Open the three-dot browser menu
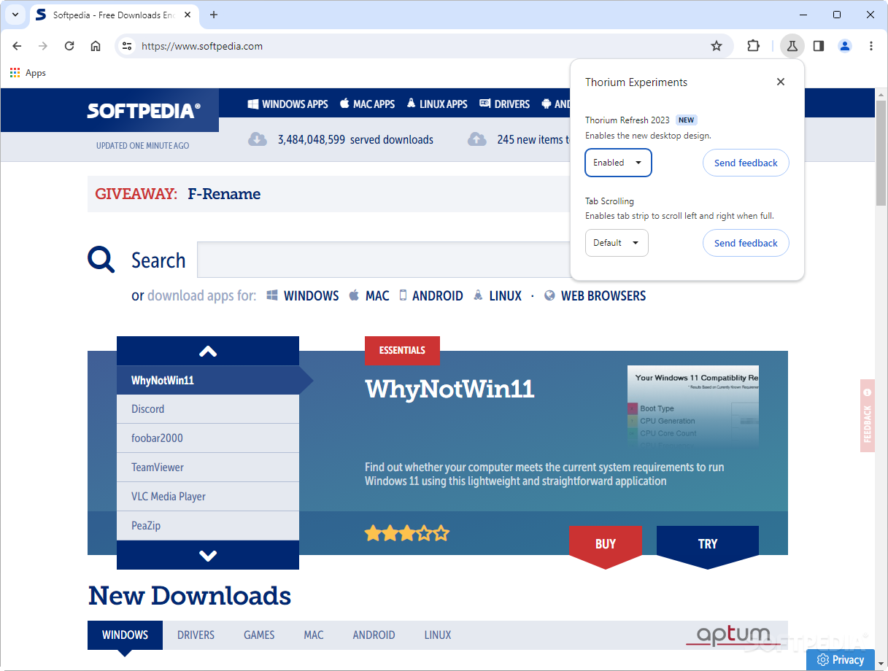 871,46
